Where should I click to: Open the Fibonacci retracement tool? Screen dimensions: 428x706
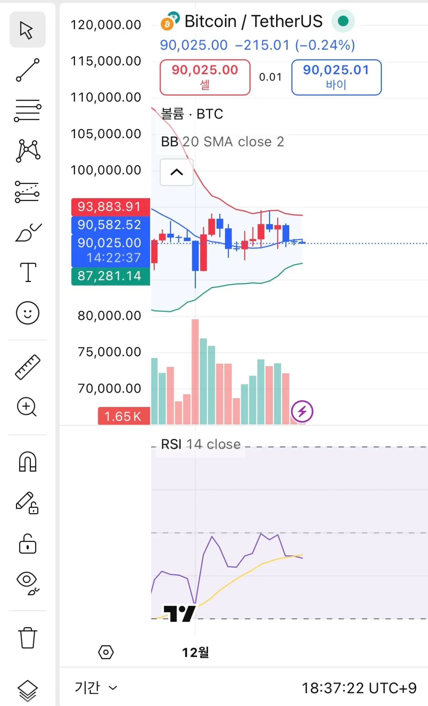pyautogui.click(x=27, y=110)
